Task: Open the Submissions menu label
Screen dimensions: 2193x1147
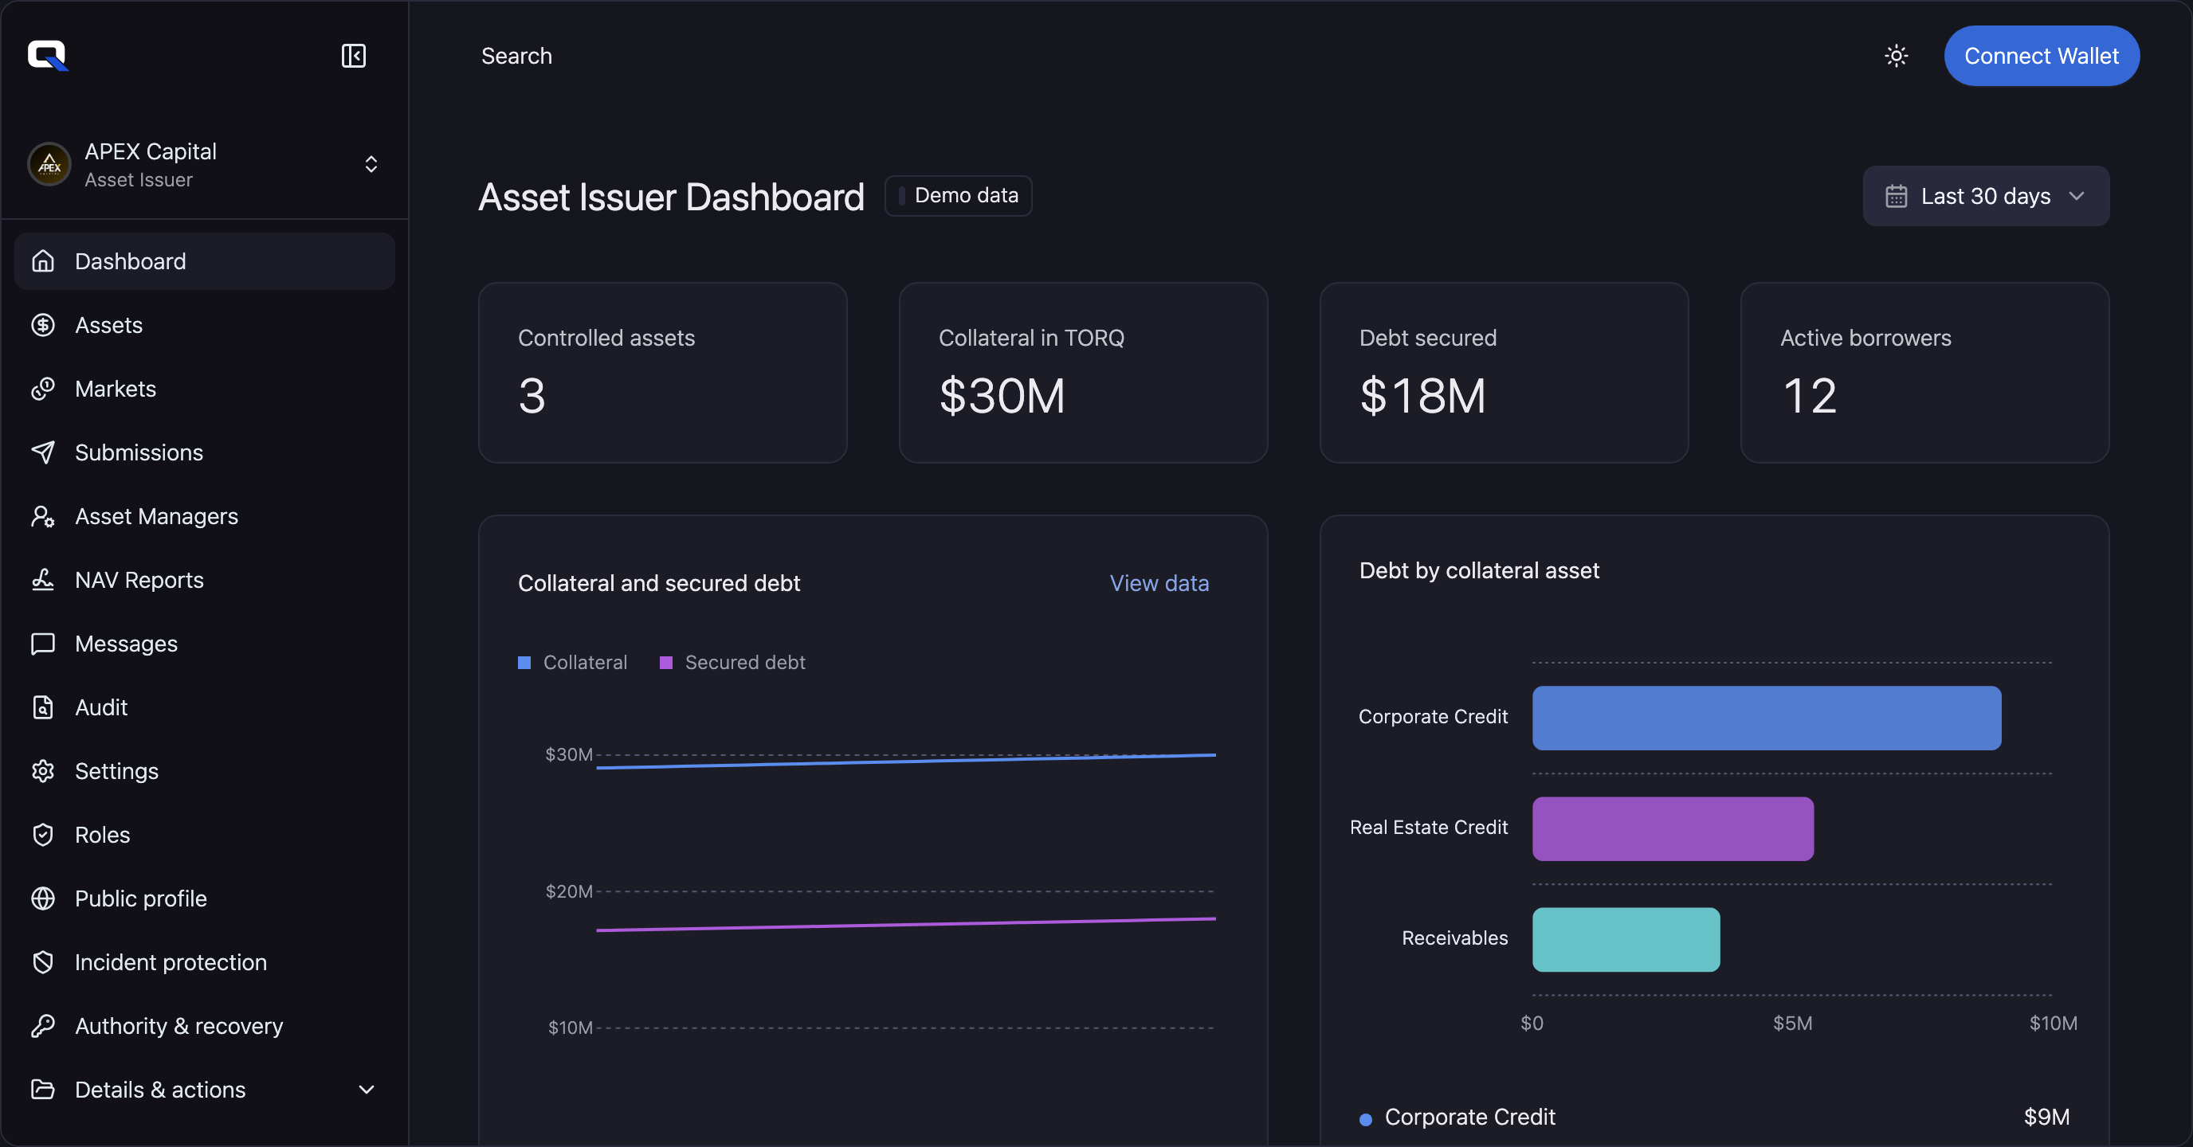Action: 139,452
